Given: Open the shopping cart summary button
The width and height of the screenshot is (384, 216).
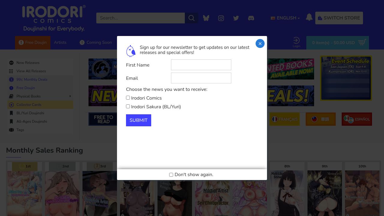Looking at the screenshot, I should pos(337,43).
